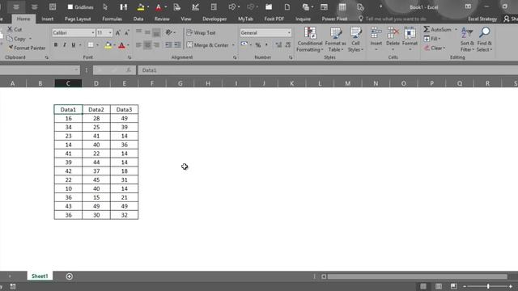Image resolution: width=518 pixels, height=291 pixels.
Task: Decrease font size with the small A
Action: (126, 32)
